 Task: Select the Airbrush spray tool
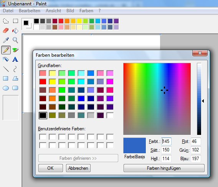pyautogui.click(x=6, y=59)
